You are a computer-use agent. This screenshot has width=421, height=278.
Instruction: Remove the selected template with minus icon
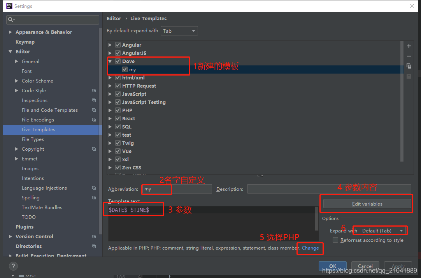point(409,56)
